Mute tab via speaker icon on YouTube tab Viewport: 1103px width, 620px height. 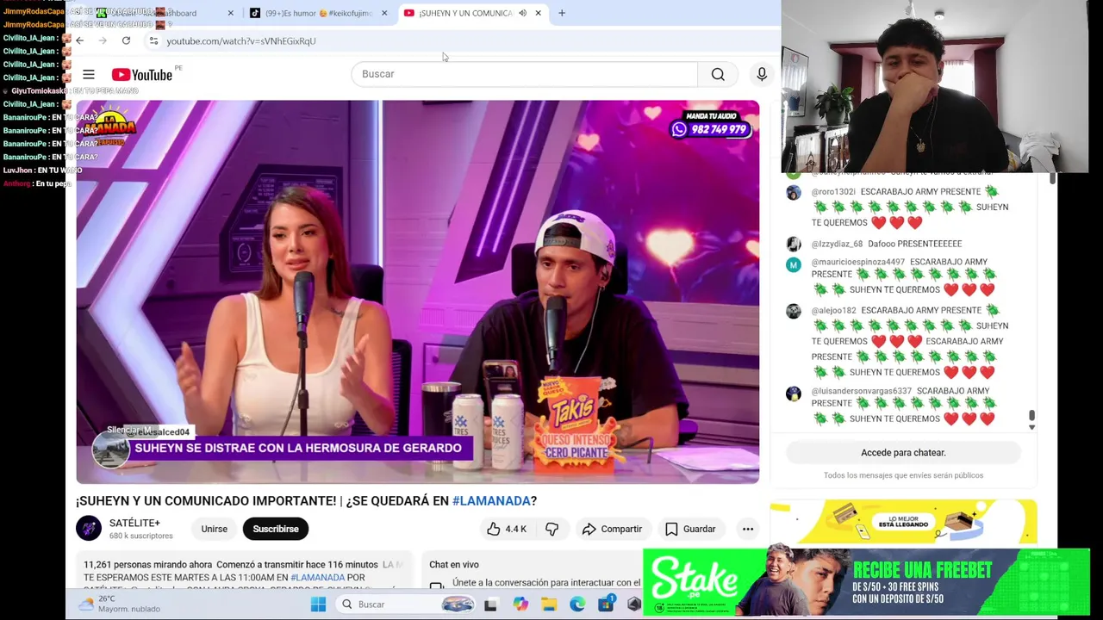[x=522, y=13]
